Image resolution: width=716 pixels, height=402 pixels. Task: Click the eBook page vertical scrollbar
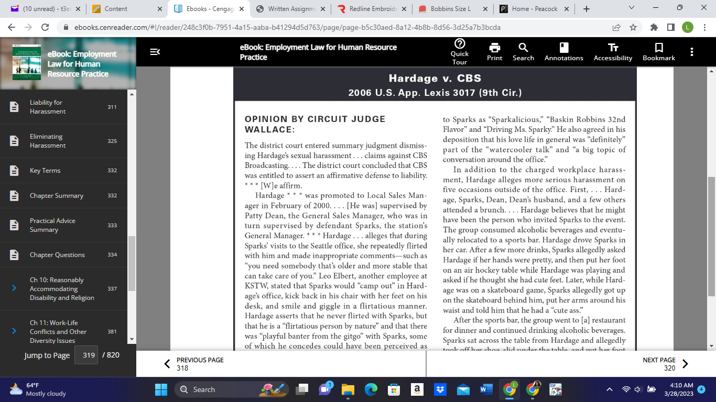[711, 237]
